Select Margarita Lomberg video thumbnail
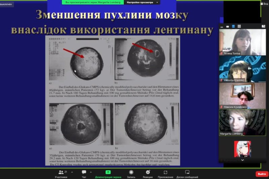269x179 pixels. pos(242,123)
